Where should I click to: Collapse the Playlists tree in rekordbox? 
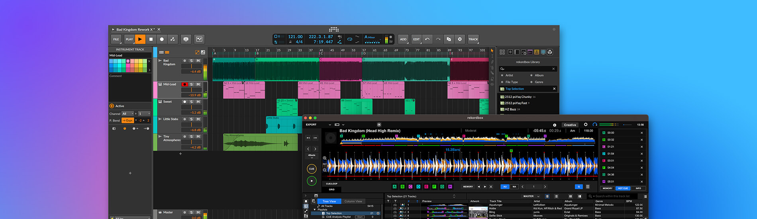click(x=315, y=209)
